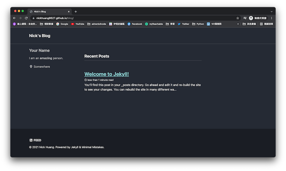
Task: Click the © 2021 Nick Huang copyright text
Action: pos(42,147)
